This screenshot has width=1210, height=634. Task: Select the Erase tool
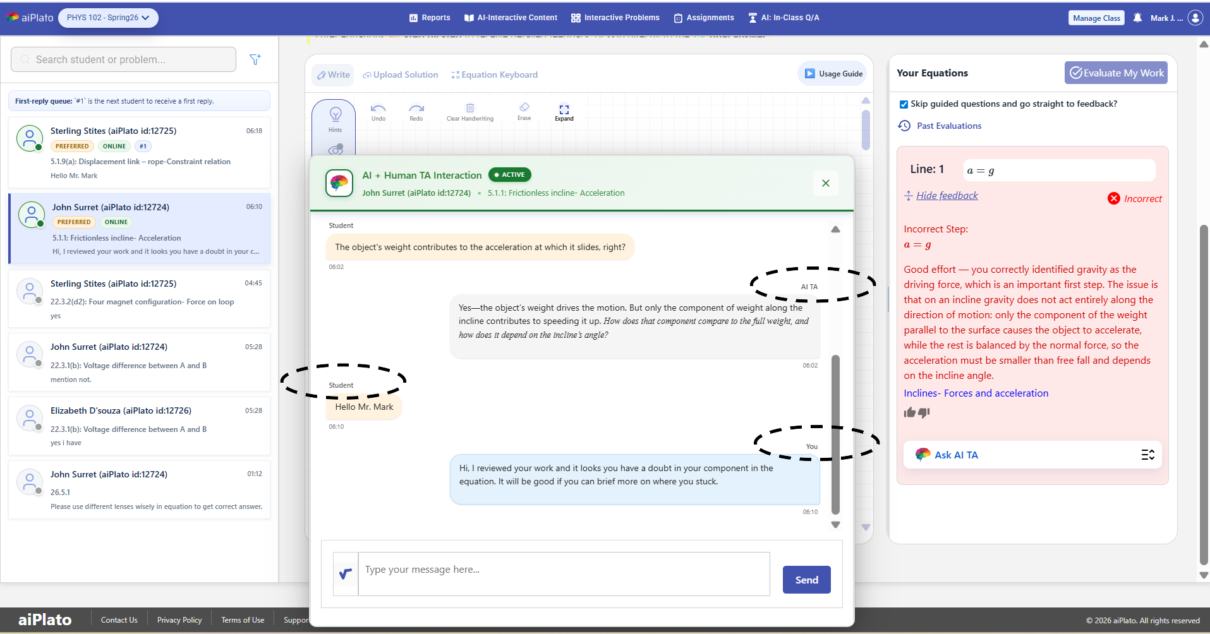(x=524, y=112)
